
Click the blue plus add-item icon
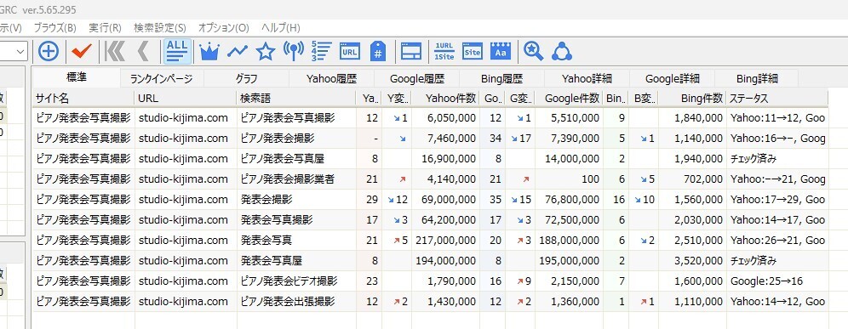[49, 52]
